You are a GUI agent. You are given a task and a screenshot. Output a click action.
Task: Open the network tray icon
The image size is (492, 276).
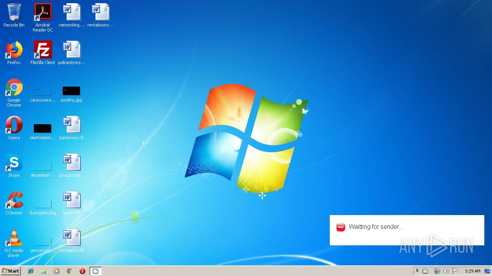click(437, 271)
